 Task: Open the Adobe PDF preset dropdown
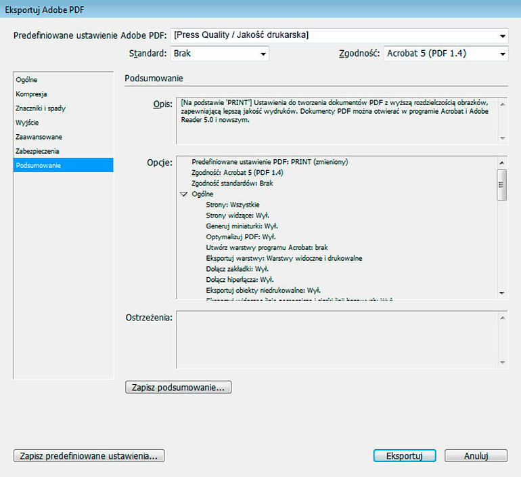(339, 35)
